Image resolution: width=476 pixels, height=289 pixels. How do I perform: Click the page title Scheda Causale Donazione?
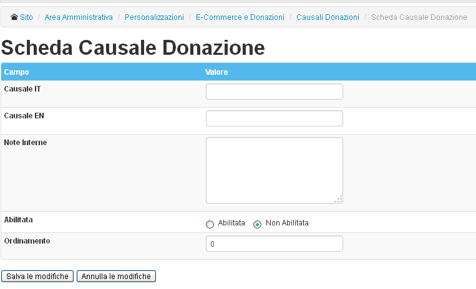pyautogui.click(x=133, y=48)
